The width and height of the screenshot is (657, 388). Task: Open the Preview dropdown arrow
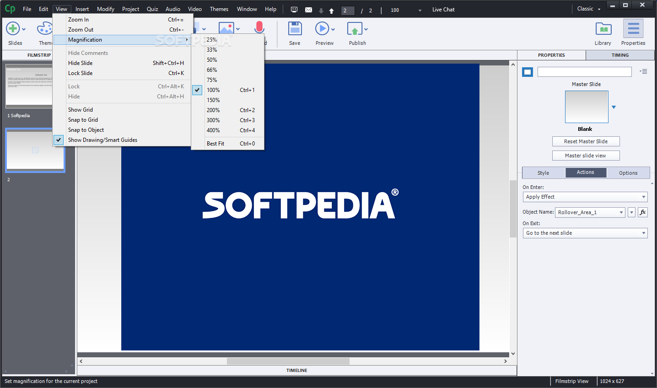pos(333,29)
